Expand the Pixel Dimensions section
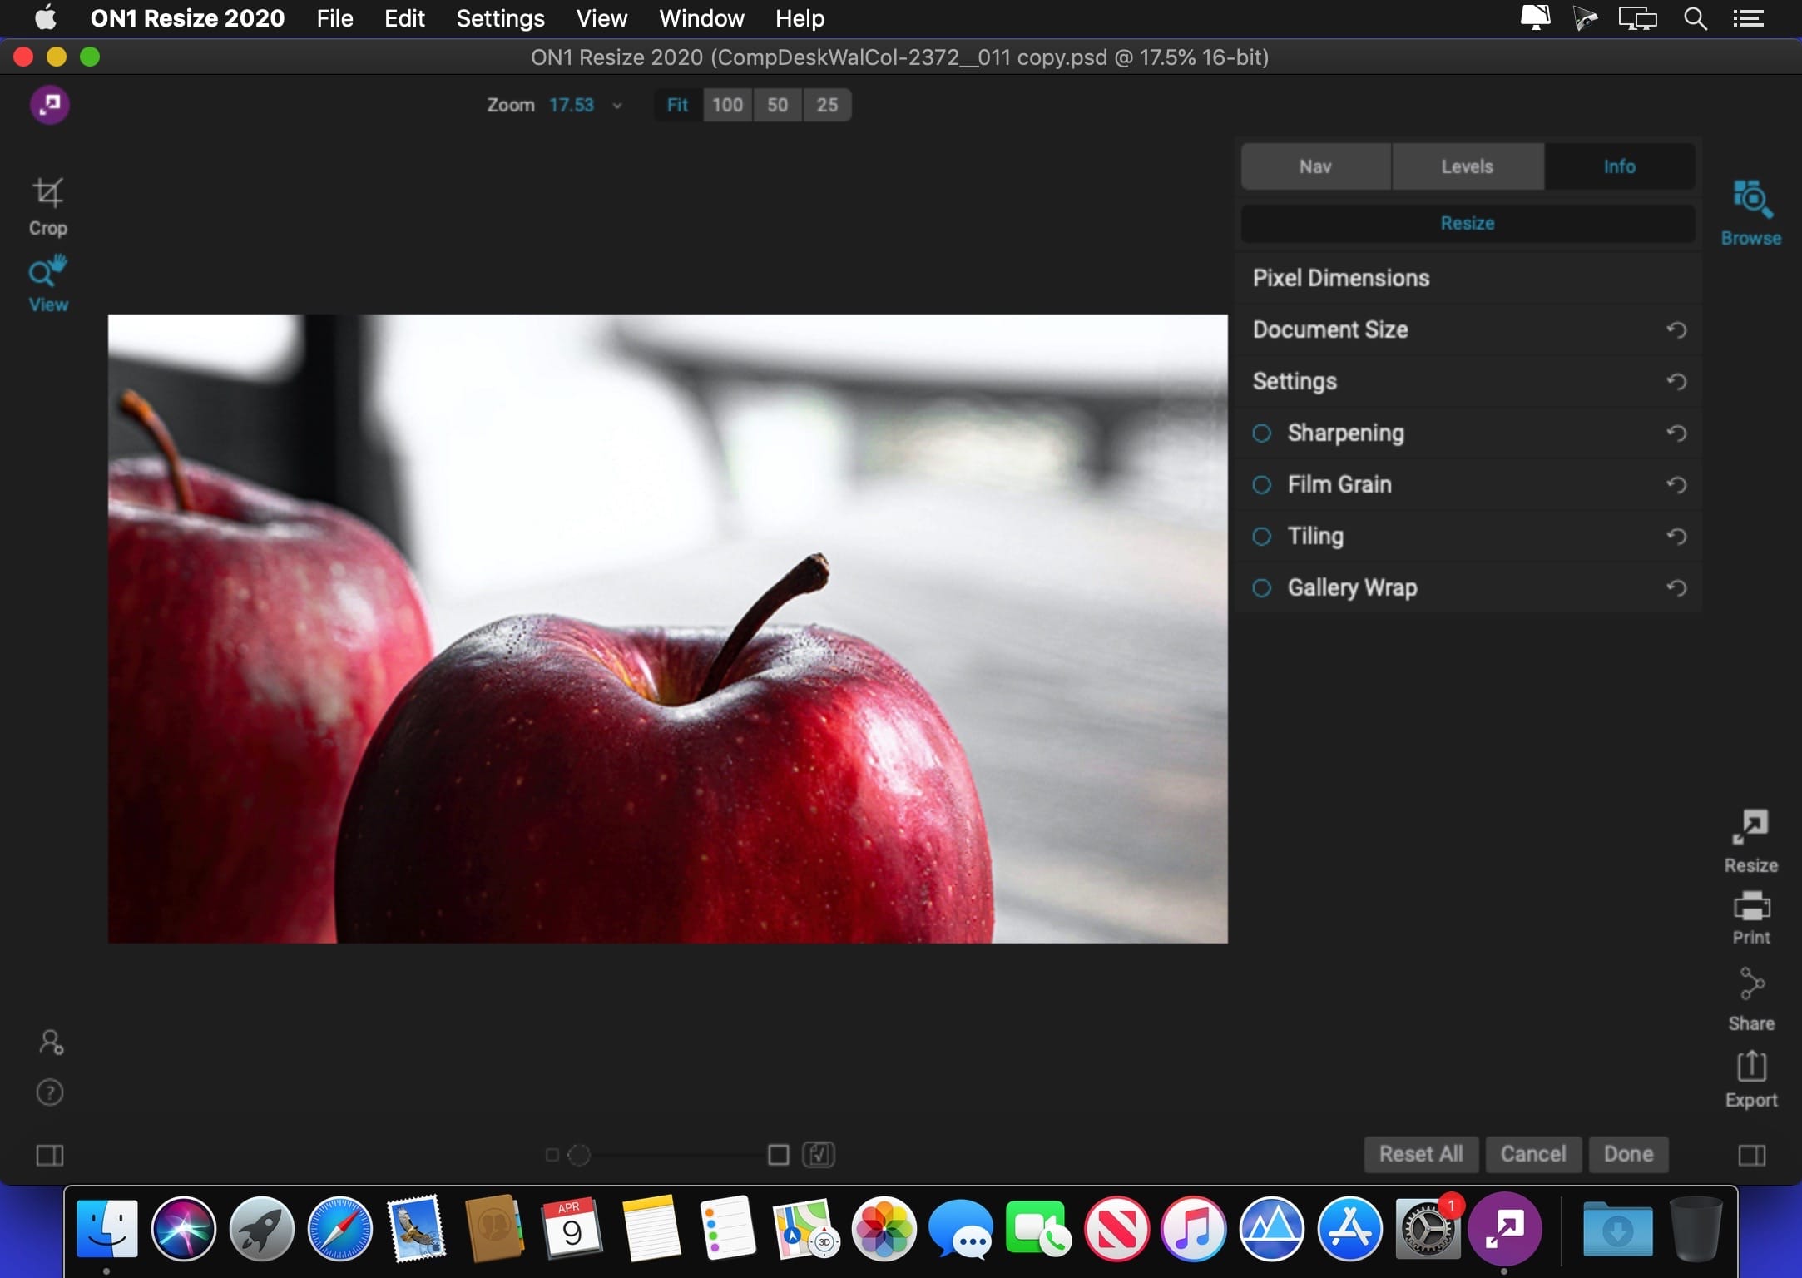Screen dimensions: 1802x1278 (x=1468, y=278)
